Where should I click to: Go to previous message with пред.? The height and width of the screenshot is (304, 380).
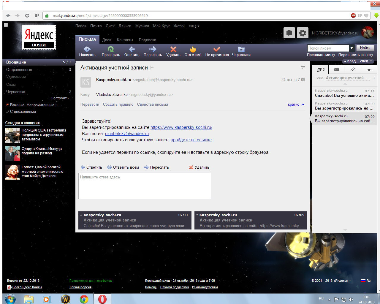pyautogui.click(x=350, y=61)
